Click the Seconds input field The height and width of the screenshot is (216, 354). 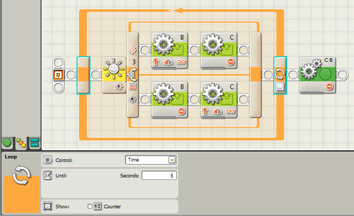[x=159, y=176]
